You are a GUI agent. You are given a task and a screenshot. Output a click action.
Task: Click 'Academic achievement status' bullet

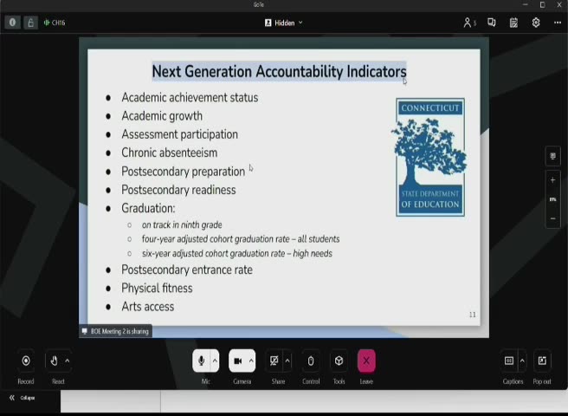190,98
